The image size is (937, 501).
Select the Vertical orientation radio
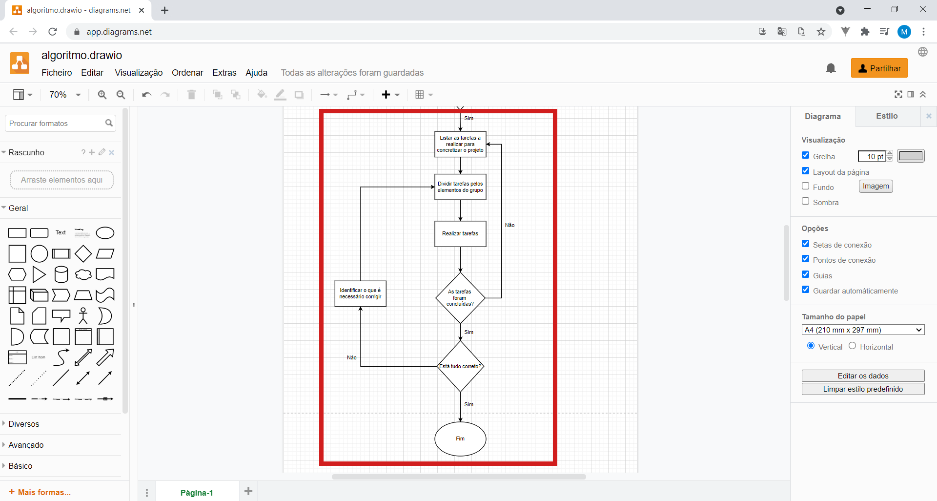pos(811,346)
